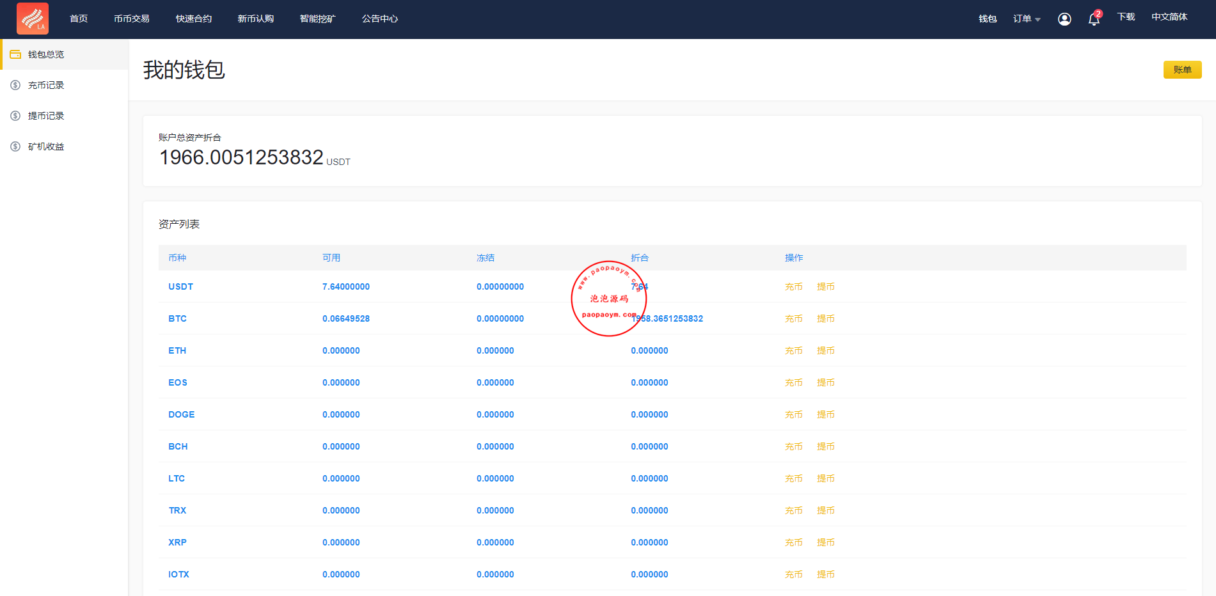The width and height of the screenshot is (1216, 596).
Task: Open the 中文简体 language selector
Action: coord(1169,17)
